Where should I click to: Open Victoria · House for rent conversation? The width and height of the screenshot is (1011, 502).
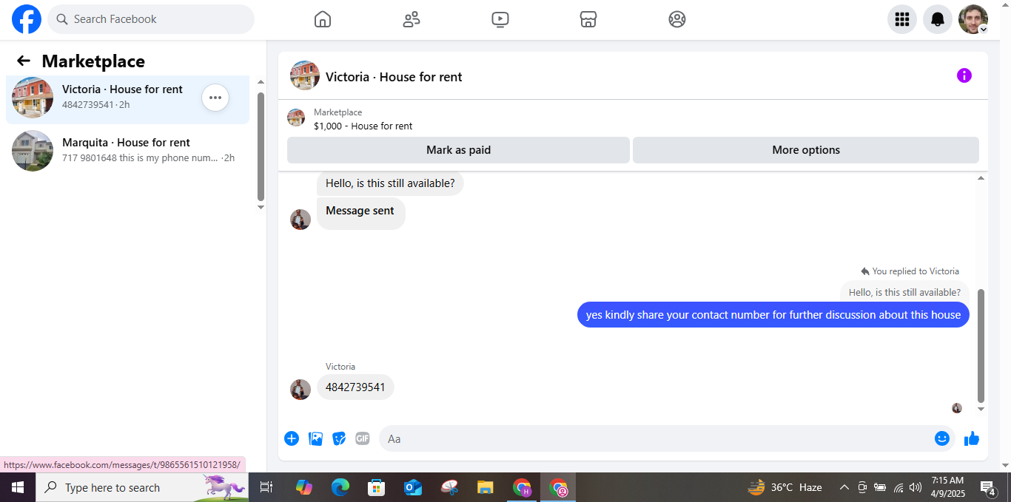tap(127, 97)
